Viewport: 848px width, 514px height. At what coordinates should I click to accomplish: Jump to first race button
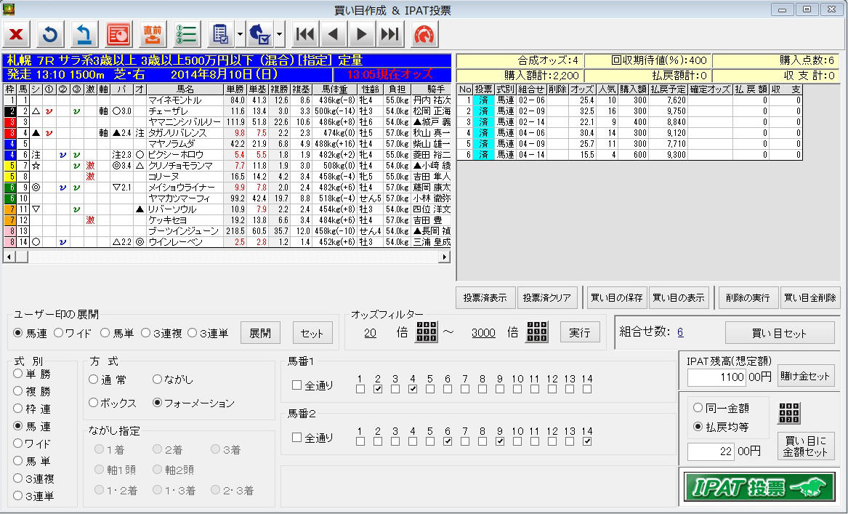305,35
